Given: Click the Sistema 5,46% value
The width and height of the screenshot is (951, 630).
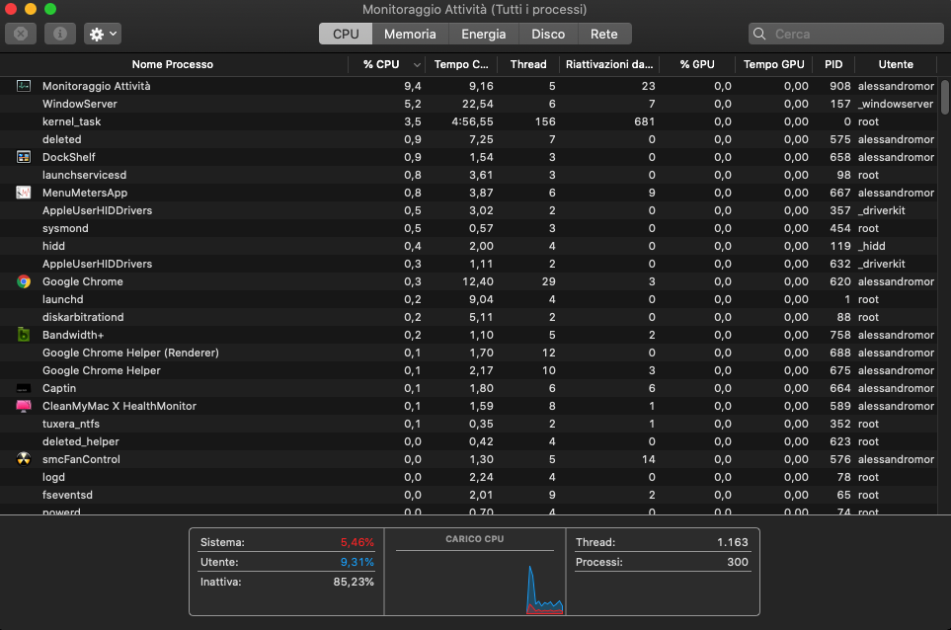Looking at the screenshot, I should (x=357, y=542).
